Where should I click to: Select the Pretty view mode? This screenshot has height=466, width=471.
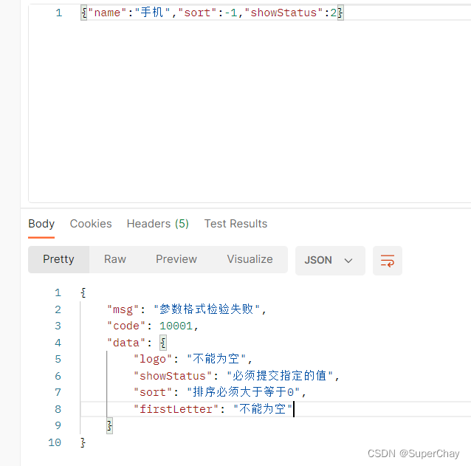click(58, 259)
